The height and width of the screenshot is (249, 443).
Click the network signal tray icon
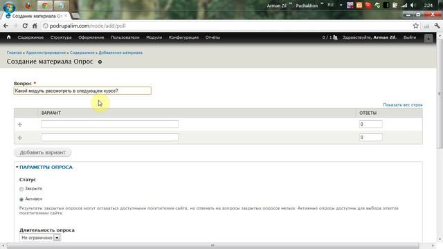point(404,6)
